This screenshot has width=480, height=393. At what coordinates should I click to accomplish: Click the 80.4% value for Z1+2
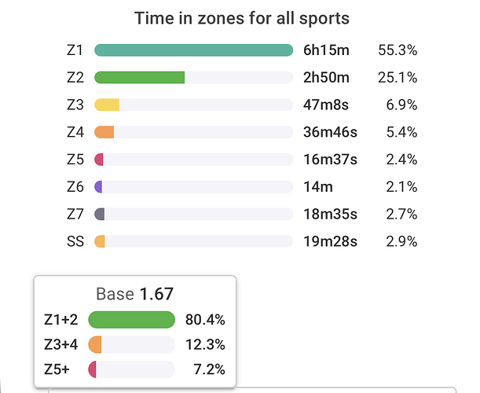(207, 319)
